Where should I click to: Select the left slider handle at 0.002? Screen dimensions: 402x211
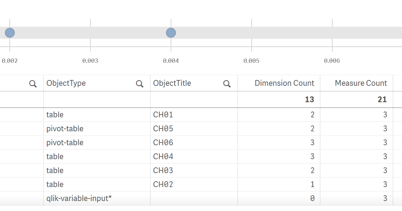point(10,32)
